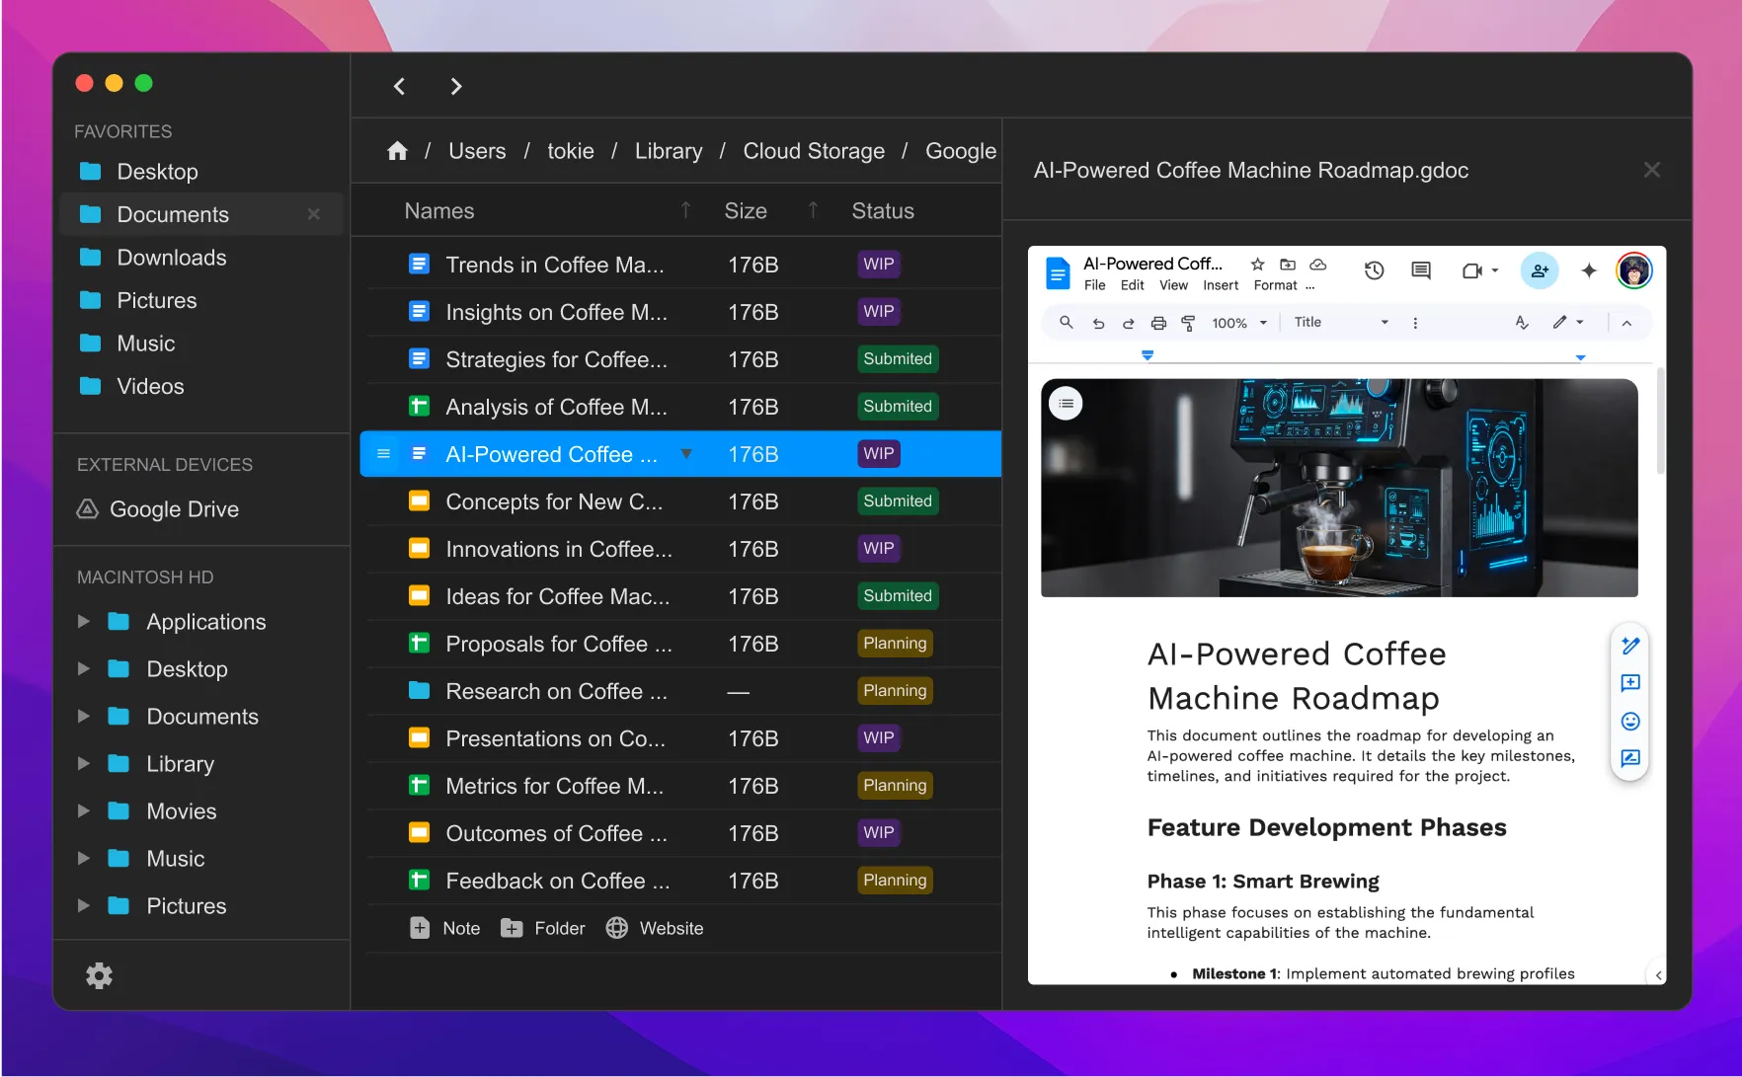This screenshot has height=1077, width=1742.
Task: Expand the Movies folder disclosure triangle
Action: [x=84, y=811]
